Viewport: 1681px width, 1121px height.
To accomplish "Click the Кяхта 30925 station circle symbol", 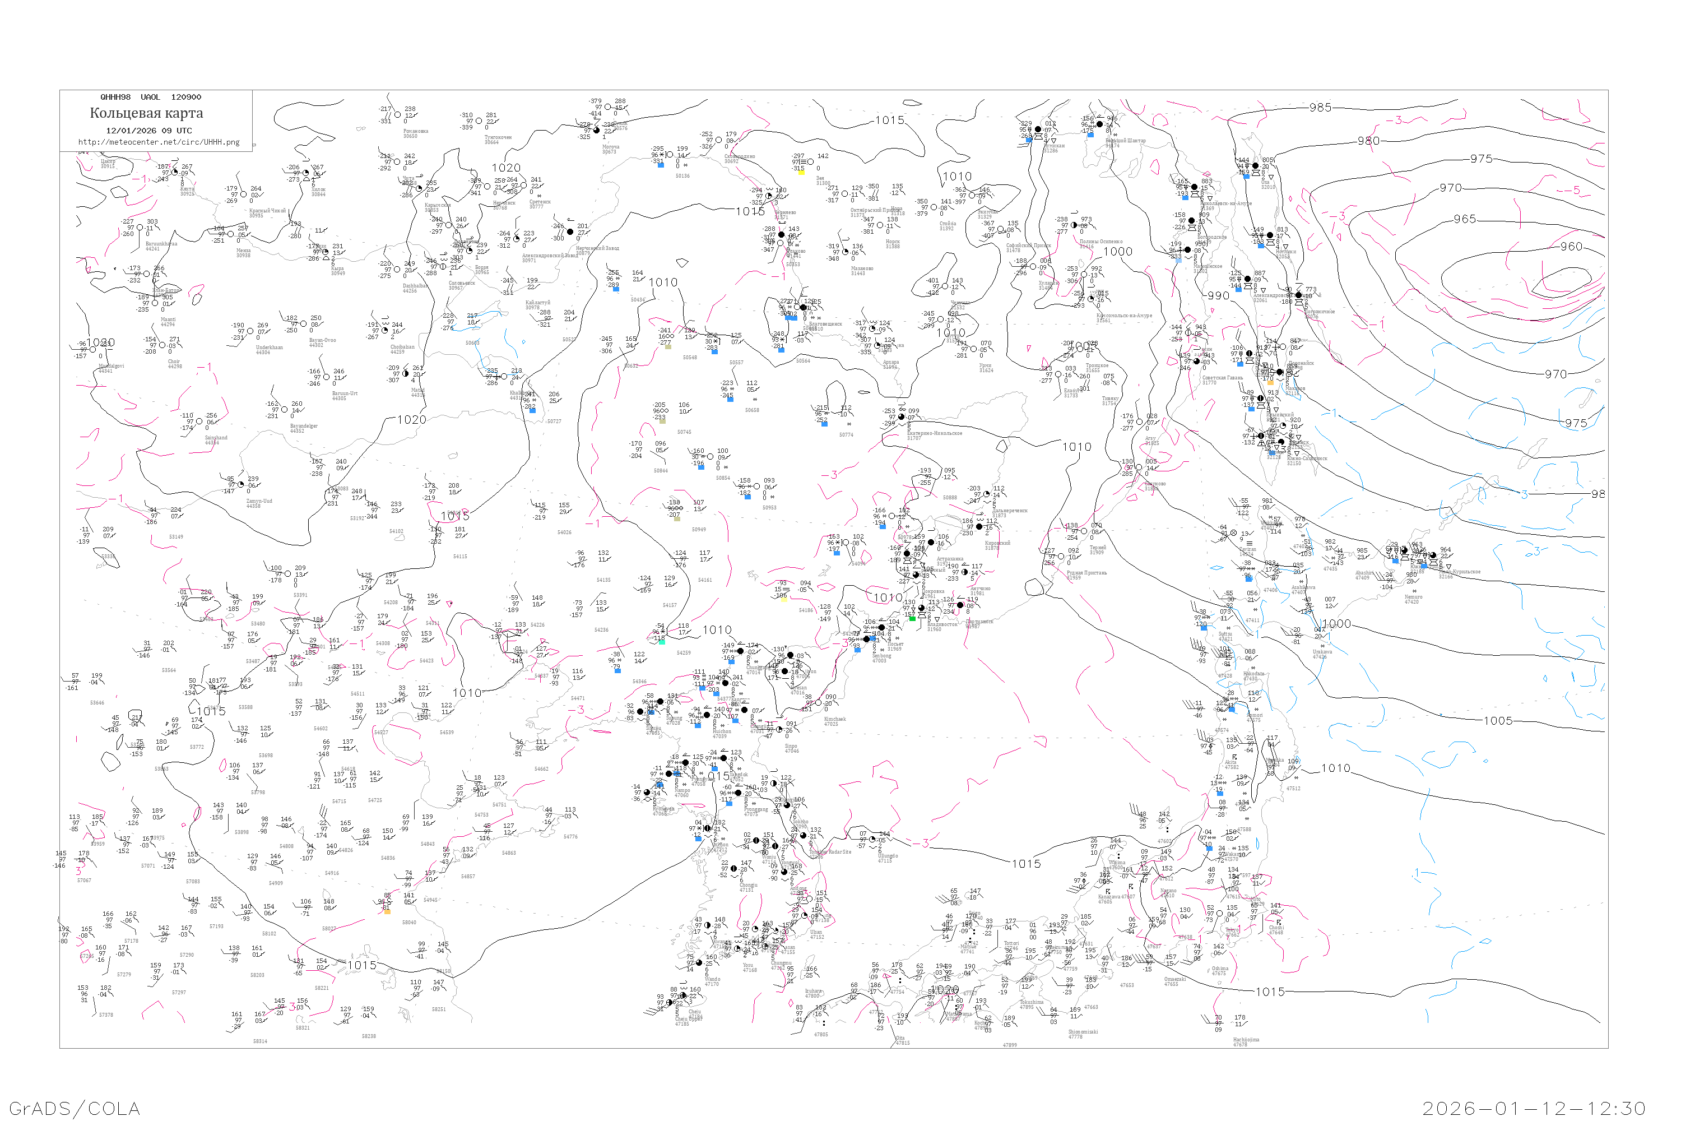I will (x=175, y=172).
